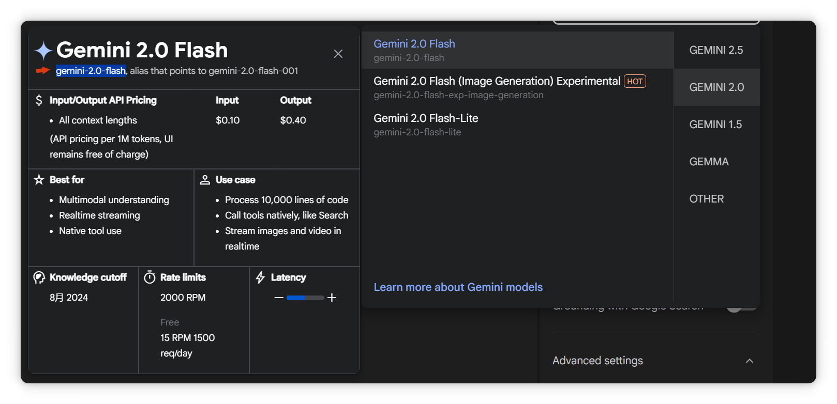This screenshot has width=837, height=404.
Task: Switch to the GEMINI 1.5 category
Action: pos(715,125)
